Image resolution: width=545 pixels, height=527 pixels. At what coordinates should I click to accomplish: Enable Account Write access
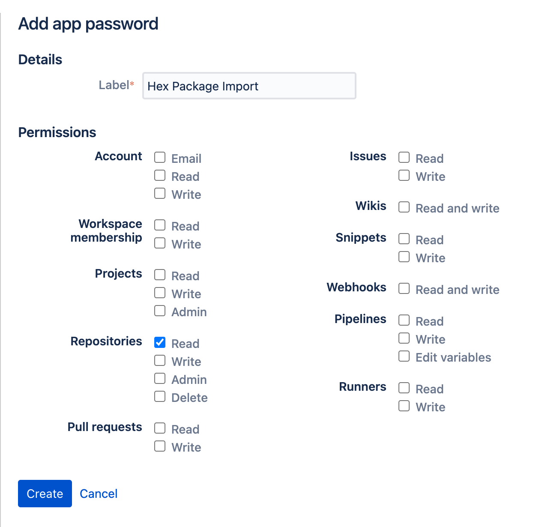coord(159,193)
